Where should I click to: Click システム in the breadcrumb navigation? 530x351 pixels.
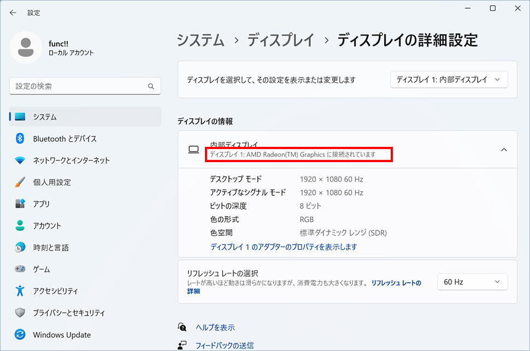(200, 40)
